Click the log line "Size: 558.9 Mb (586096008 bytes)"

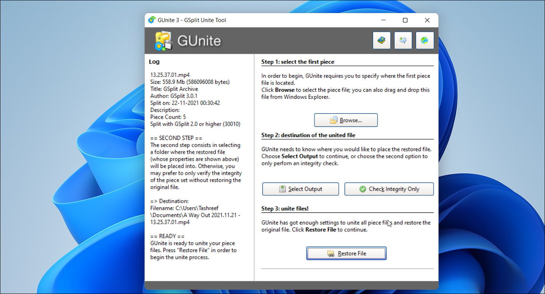coord(190,82)
